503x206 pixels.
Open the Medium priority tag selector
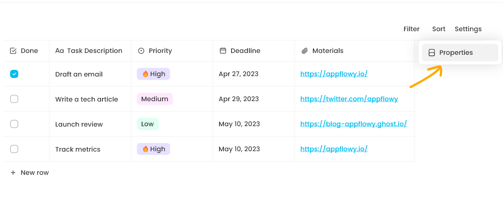pos(155,99)
